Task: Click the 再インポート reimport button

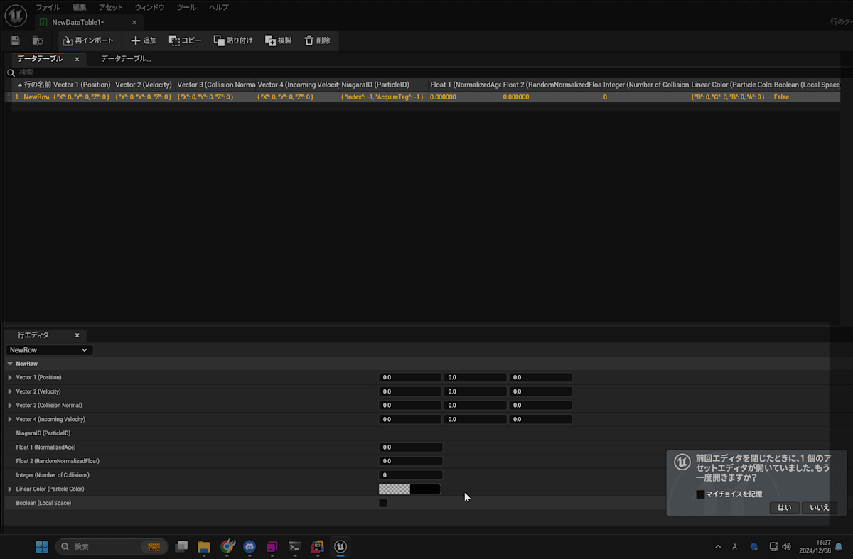Action: 88,41
